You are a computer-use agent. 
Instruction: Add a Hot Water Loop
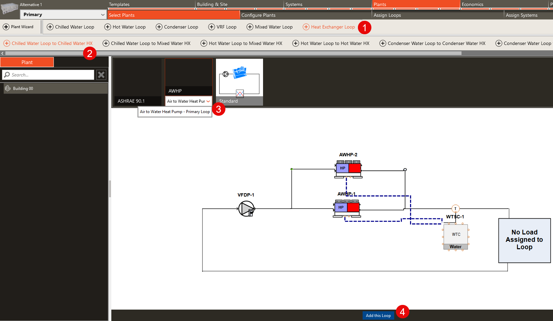point(125,27)
